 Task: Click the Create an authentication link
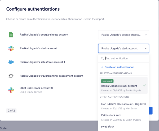pyautogui.click(x=119, y=67)
